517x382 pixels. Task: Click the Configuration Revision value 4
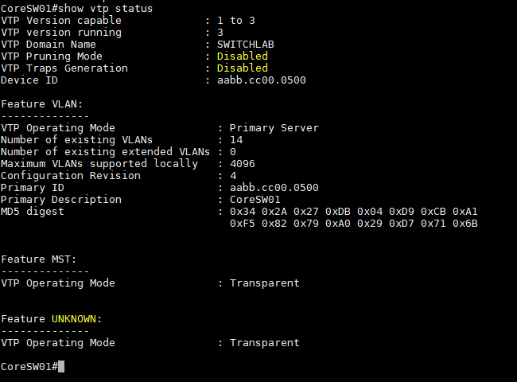[x=233, y=176]
